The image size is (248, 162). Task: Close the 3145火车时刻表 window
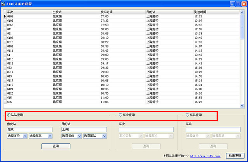tap(244, 4)
